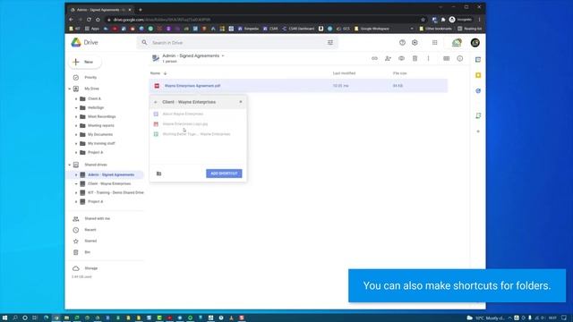
Task: Click the trash Remove icon in toolbar
Action: (415, 58)
